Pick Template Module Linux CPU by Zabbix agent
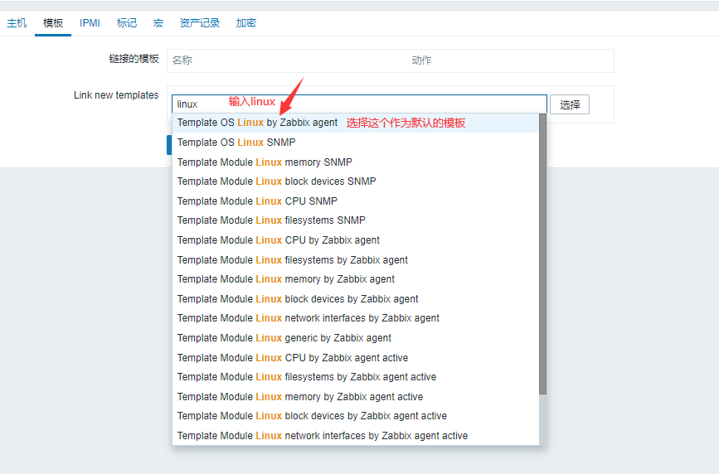This screenshot has height=474, width=719. pos(356,240)
